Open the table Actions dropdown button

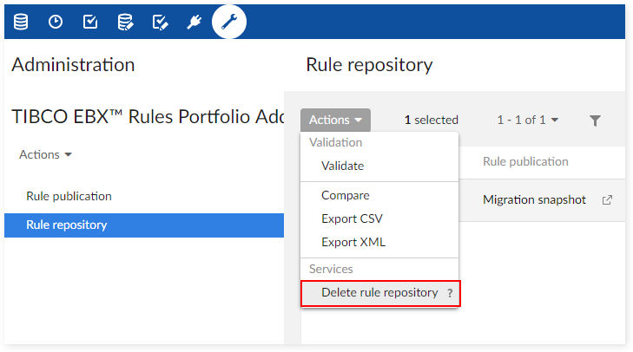(x=335, y=120)
